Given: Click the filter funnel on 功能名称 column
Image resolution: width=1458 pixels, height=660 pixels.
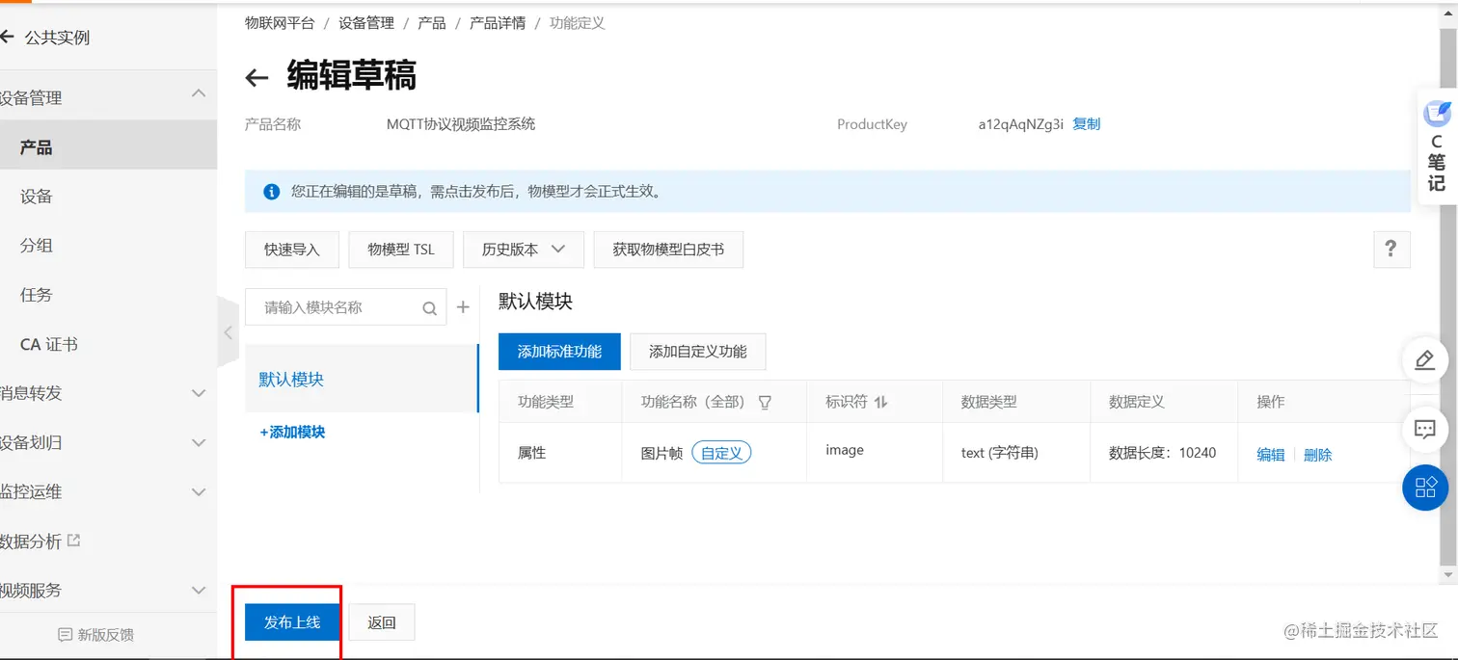Looking at the screenshot, I should (765, 403).
